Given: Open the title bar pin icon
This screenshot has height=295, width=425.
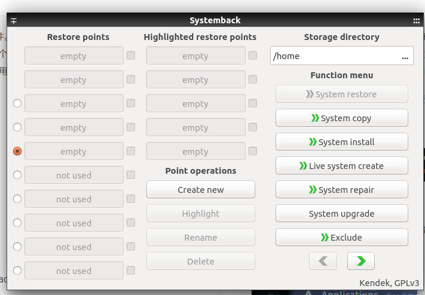Looking at the screenshot, I should pos(14,21).
